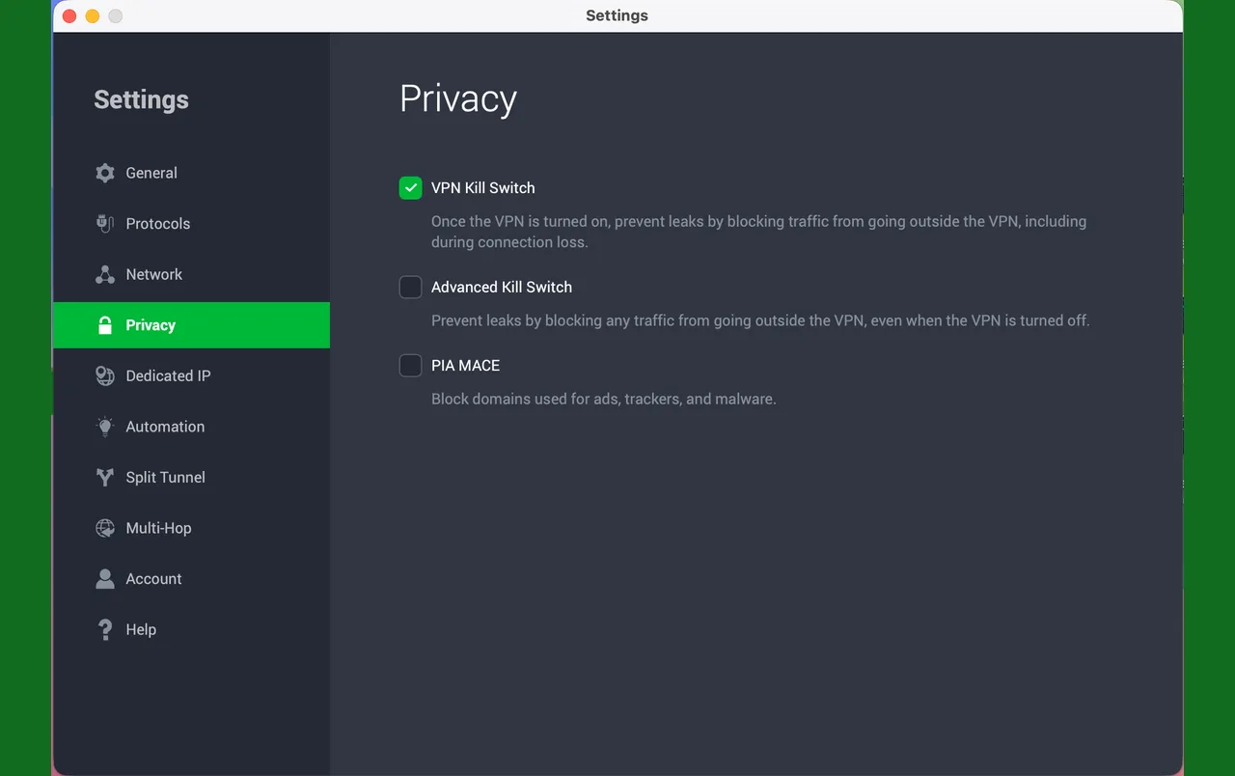The width and height of the screenshot is (1235, 776).
Task: Click the 'even when the VPN is turned off' description
Action: (x=760, y=320)
